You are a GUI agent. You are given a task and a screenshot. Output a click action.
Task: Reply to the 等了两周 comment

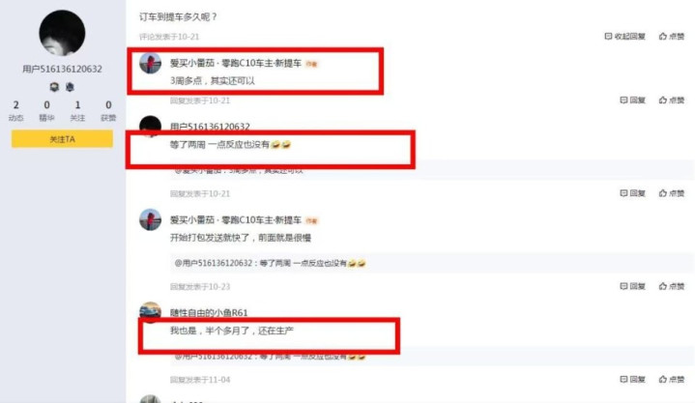(632, 193)
